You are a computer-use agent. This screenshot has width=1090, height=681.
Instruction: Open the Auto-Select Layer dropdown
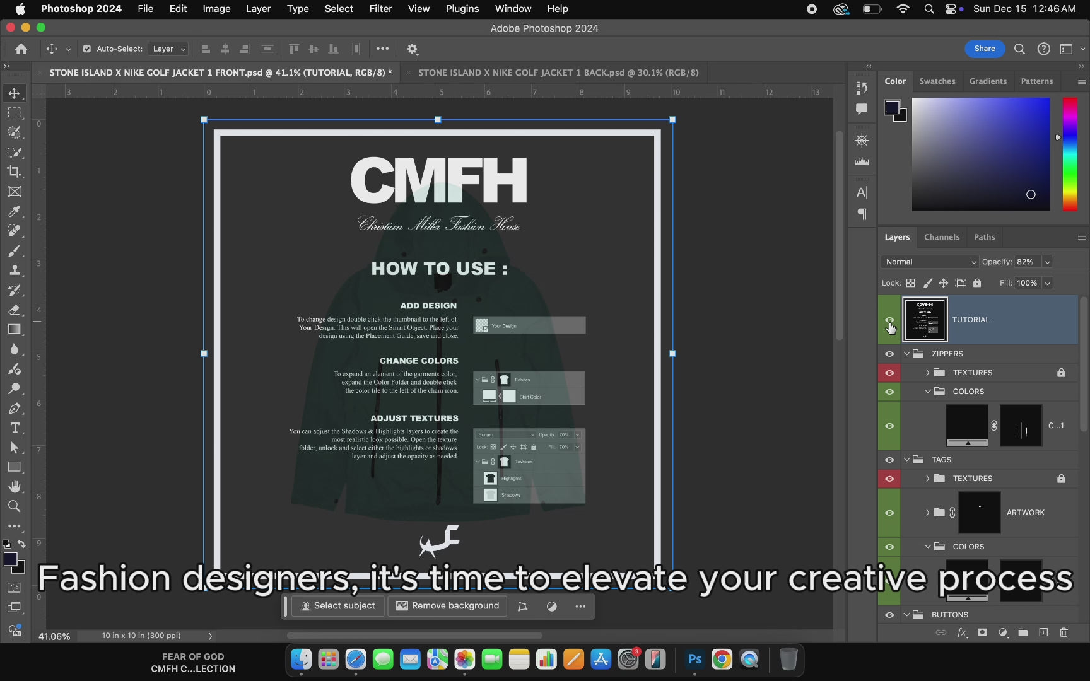pyautogui.click(x=168, y=49)
